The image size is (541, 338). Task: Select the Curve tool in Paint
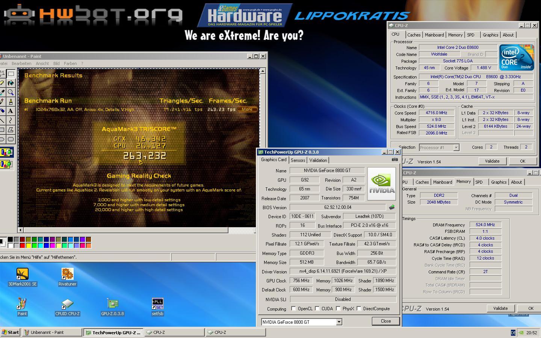pyautogui.click(x=11, y=121)
